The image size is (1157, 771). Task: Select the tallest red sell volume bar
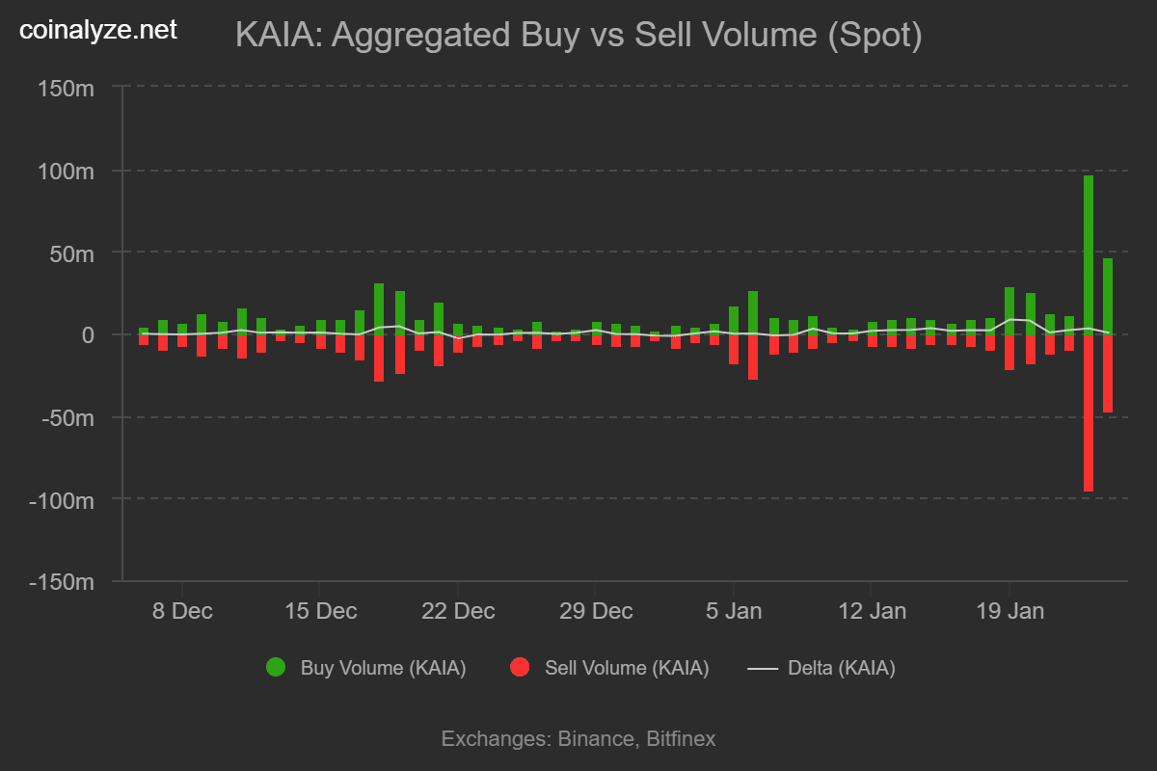tap(1089, 412)
